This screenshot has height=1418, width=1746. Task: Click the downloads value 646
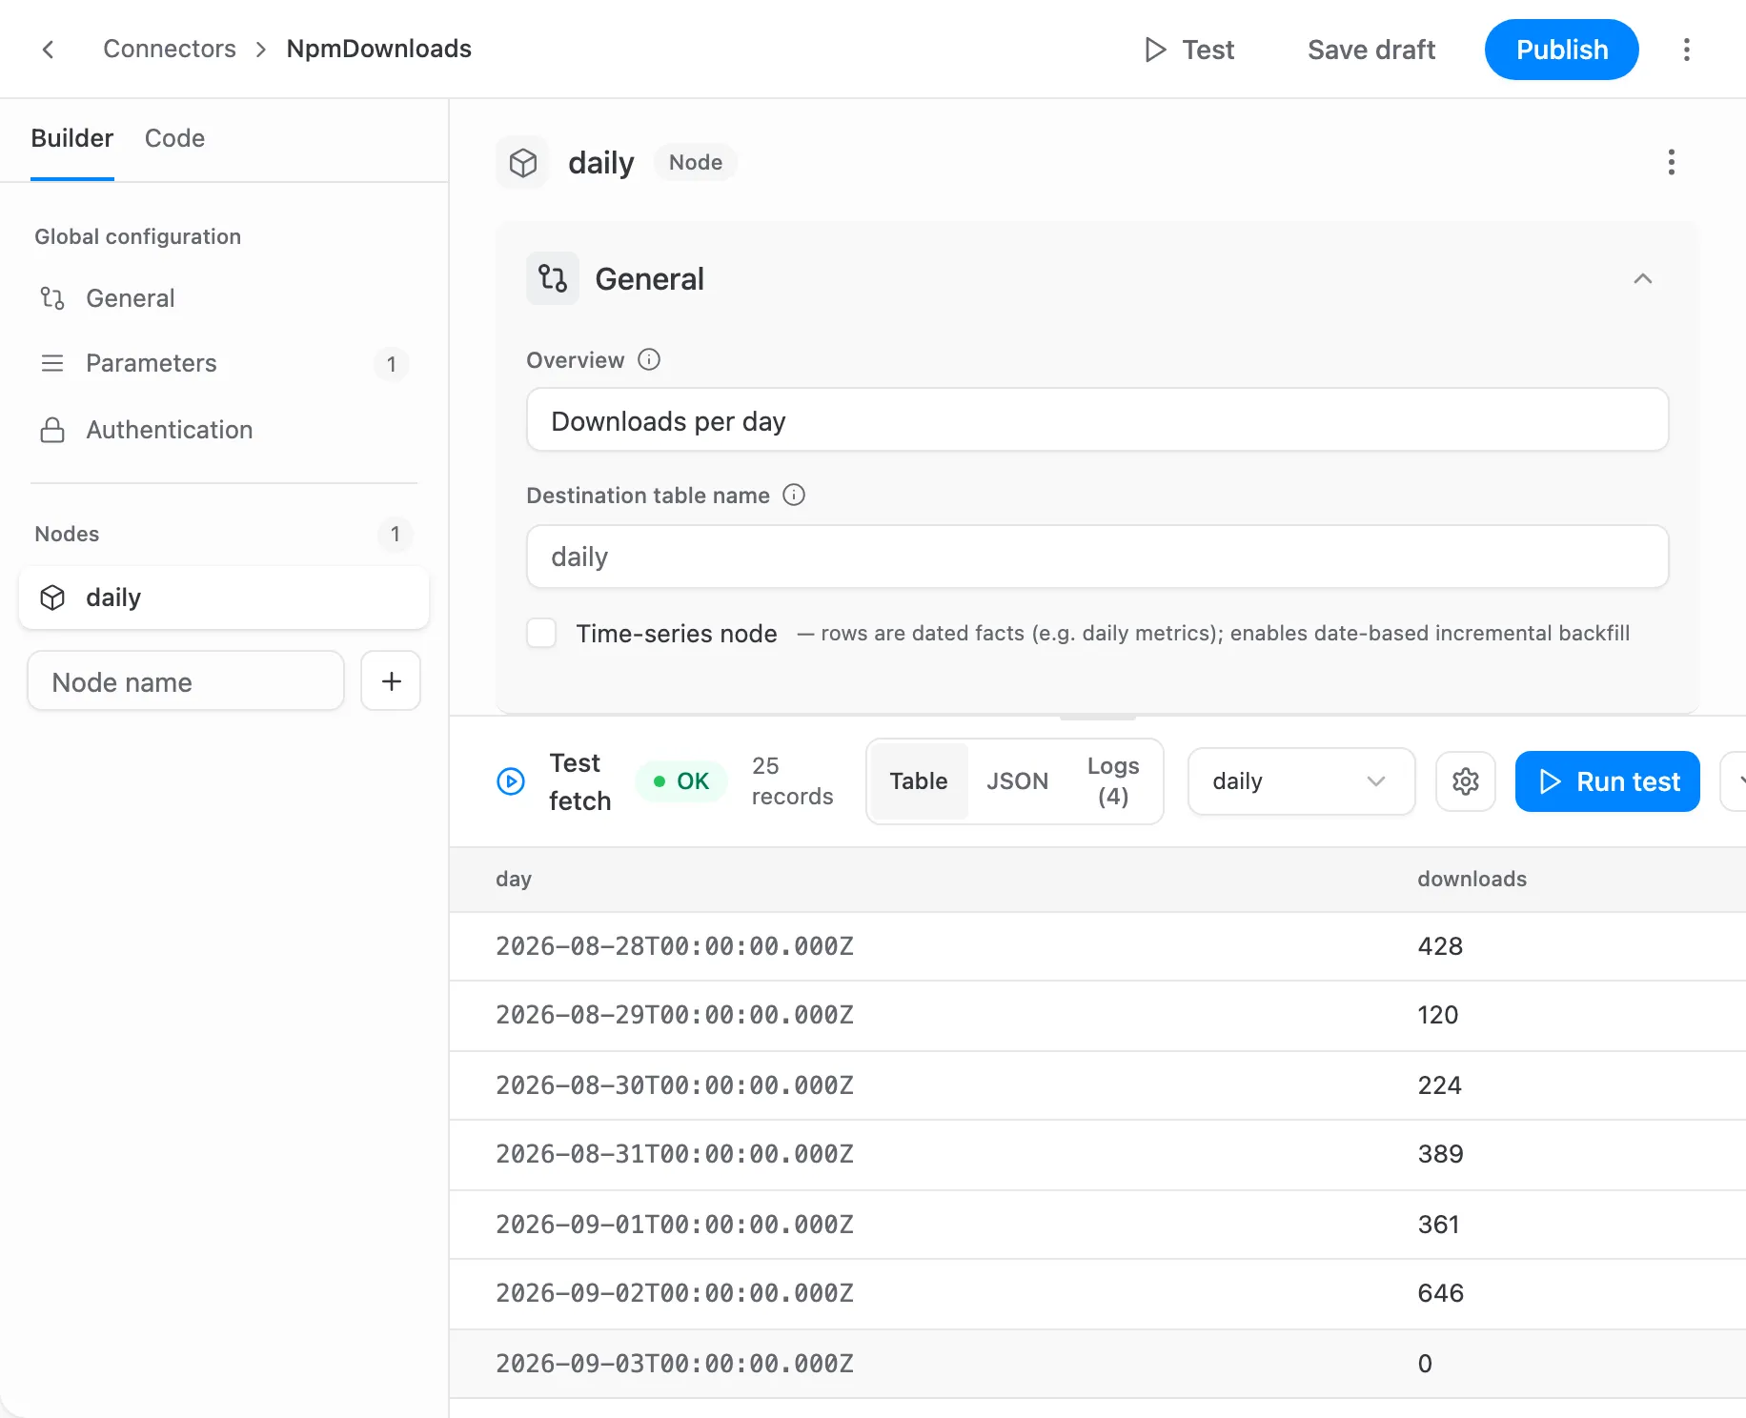pos(1440,1293)
